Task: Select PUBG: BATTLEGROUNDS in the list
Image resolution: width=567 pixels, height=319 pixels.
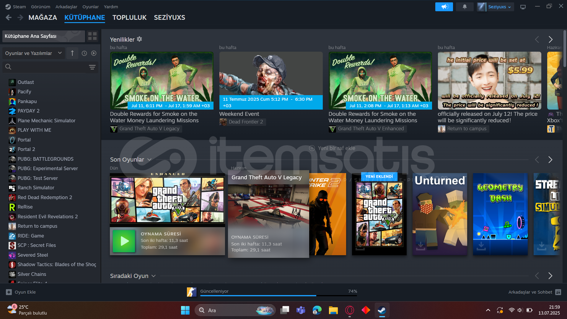Action: click(45, 159)
